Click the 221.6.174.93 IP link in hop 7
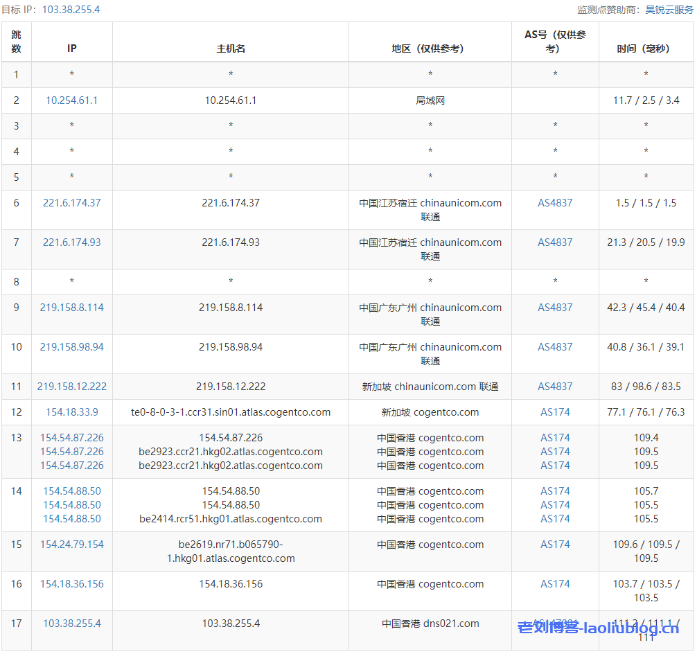The height and width of the screenshot is (654, 697). point(72,242)
